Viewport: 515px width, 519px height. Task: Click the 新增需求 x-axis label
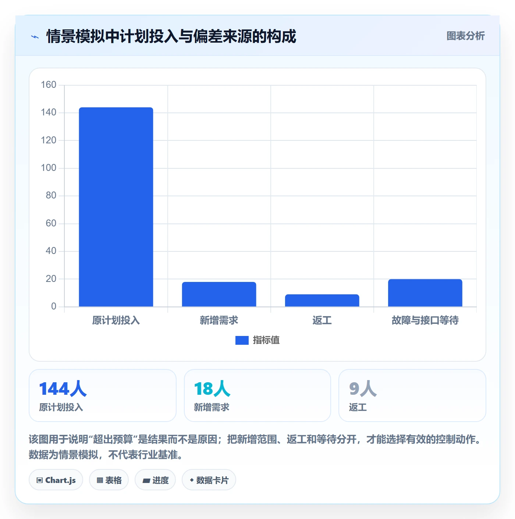click(219, 321)
